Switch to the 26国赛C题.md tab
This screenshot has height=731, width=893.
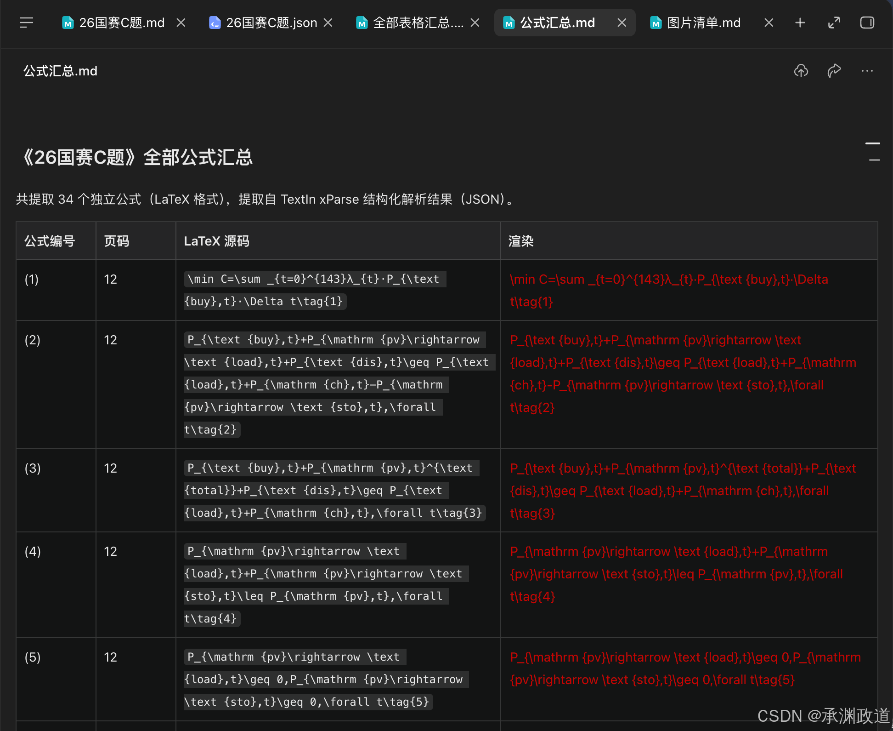click(113, 23)
